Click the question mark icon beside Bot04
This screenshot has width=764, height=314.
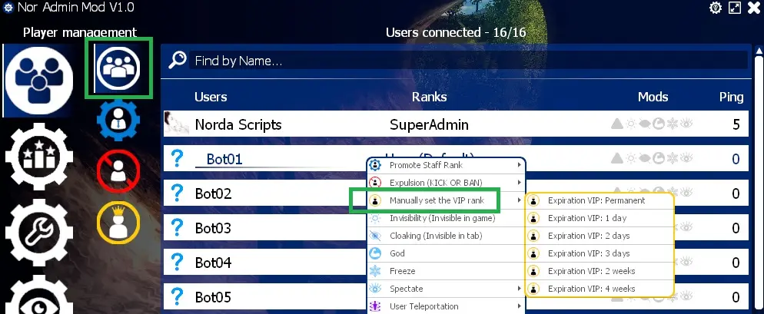pos(178,262)
